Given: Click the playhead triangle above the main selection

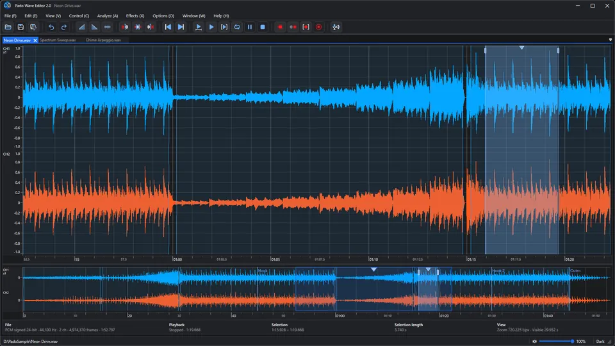Looking at the screenshot, I should tap(521, 47).
